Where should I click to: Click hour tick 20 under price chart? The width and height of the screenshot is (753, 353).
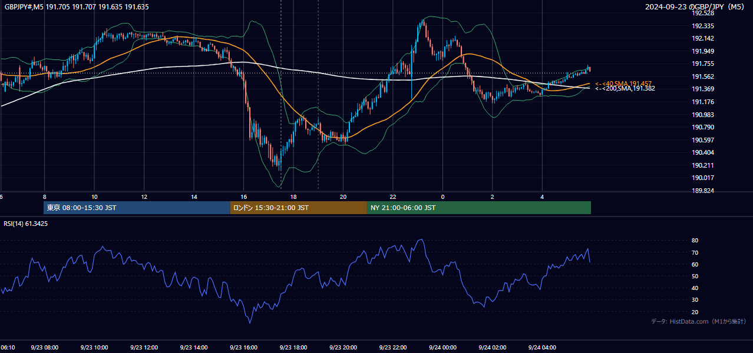(x=343, y=197)
